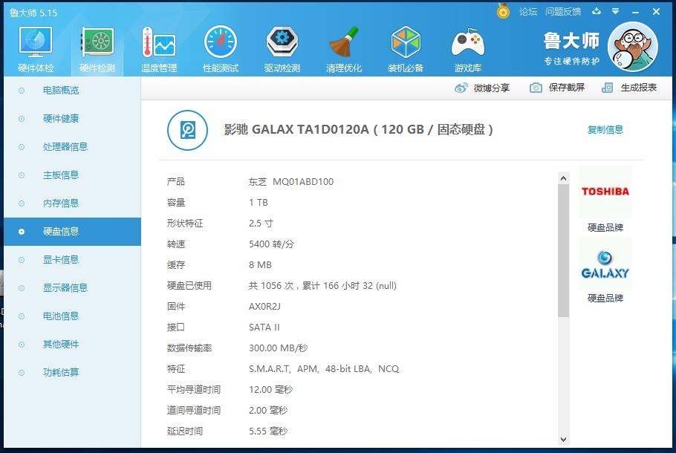Click the download icon in the title bar
This screenshot has width=676, height=453.
(595, 12)
